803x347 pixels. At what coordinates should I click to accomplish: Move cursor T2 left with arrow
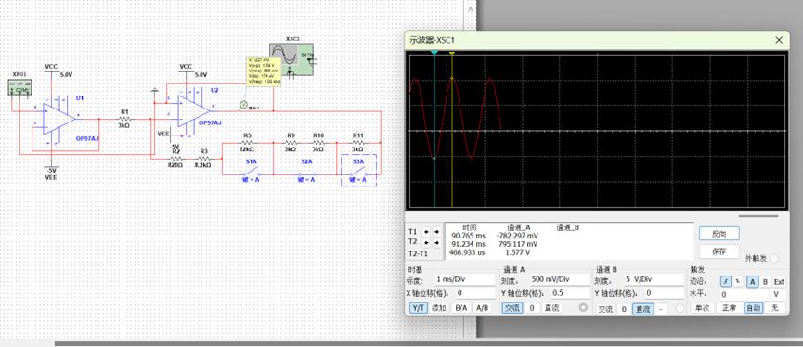(426, 242)
